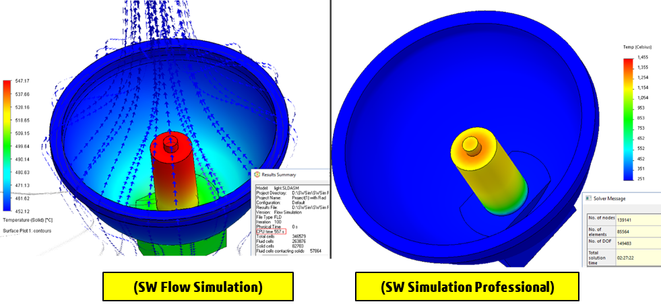Click the 251 minimum legend value
This screenshot has height=304, width=661.
[x=642, y=179]
